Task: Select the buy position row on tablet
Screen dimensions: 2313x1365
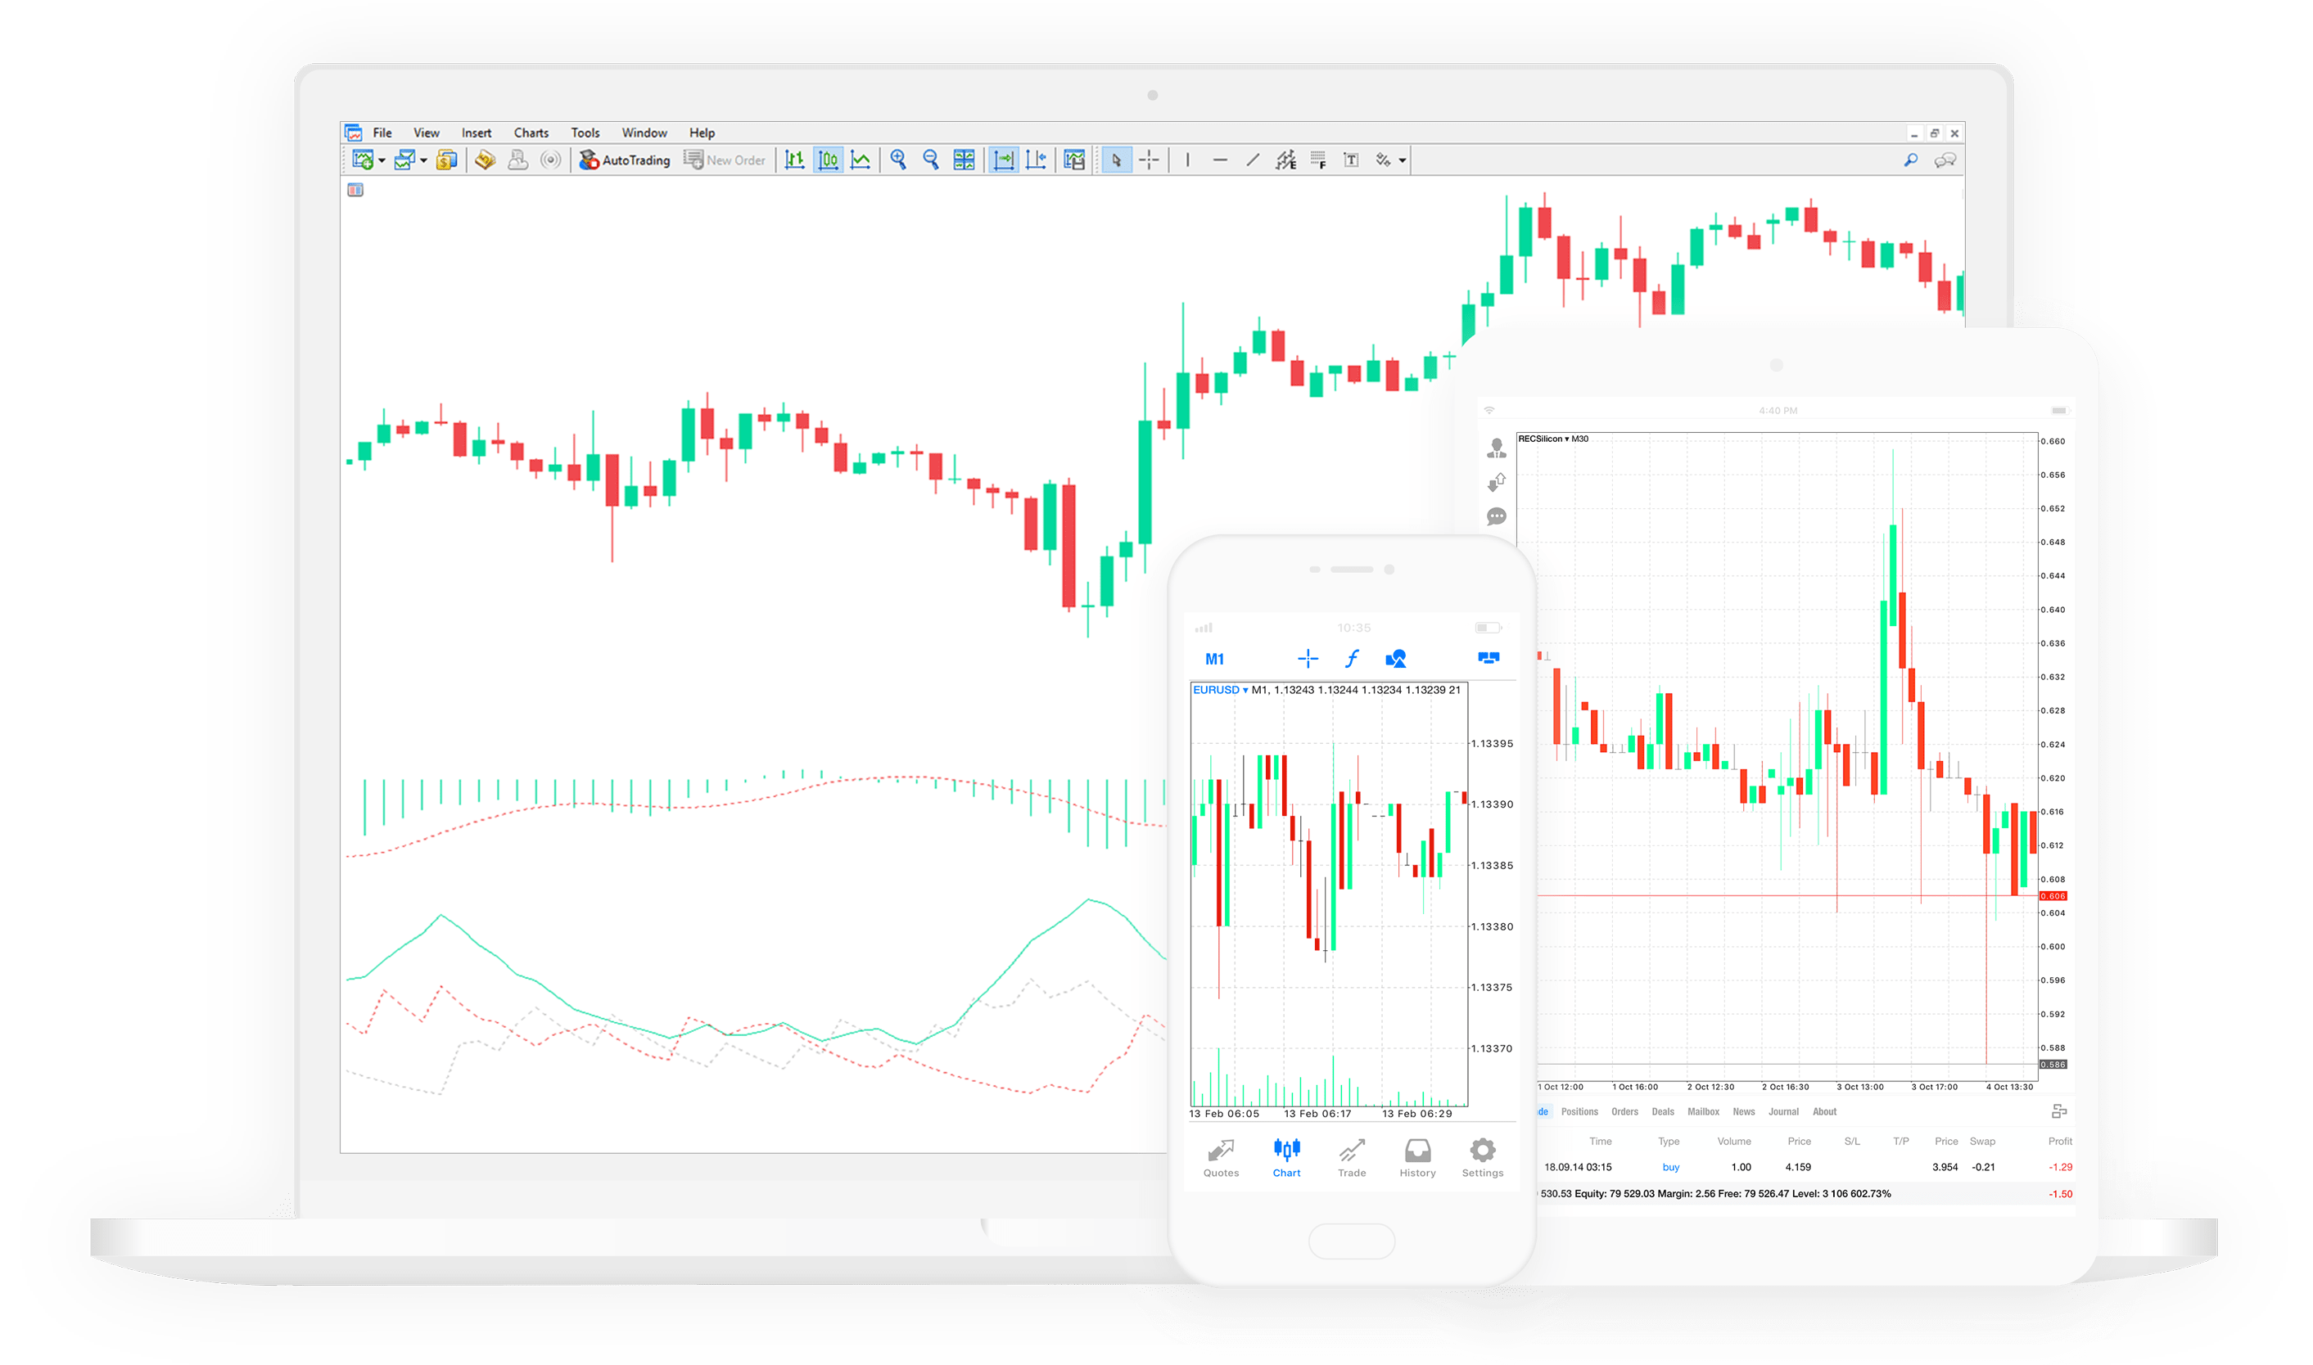Action: tap(1806, 1167)
